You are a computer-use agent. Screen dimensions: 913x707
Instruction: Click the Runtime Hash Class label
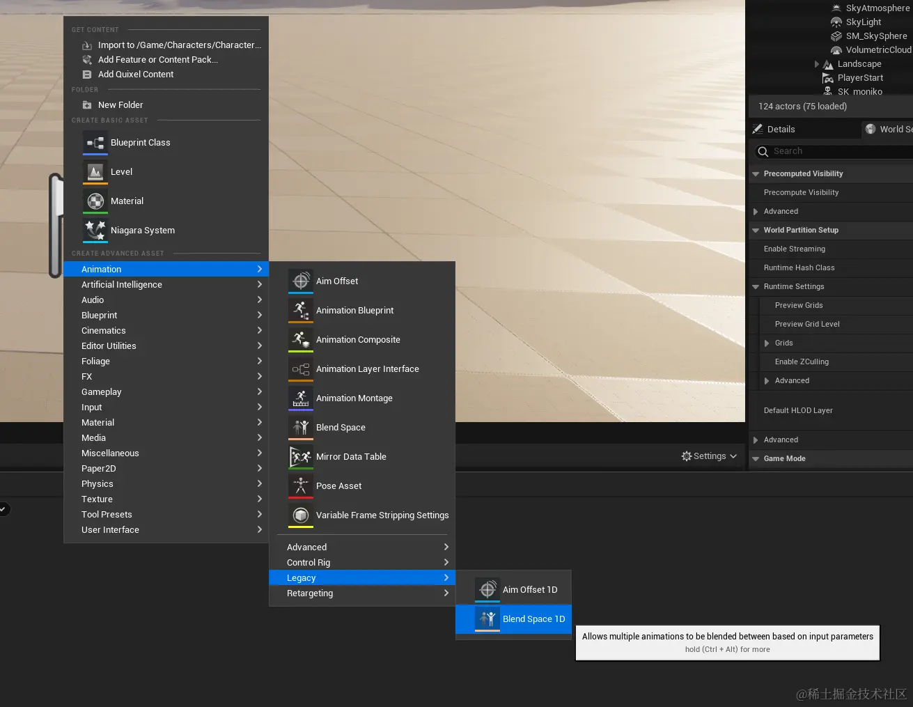[x=799, y=267]
